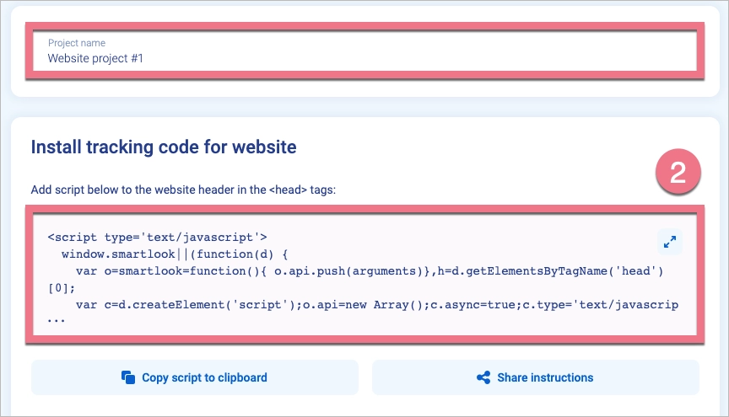729x417 pixels.
Task: Click the opening script type code line
Action: (x=157, y=238)
